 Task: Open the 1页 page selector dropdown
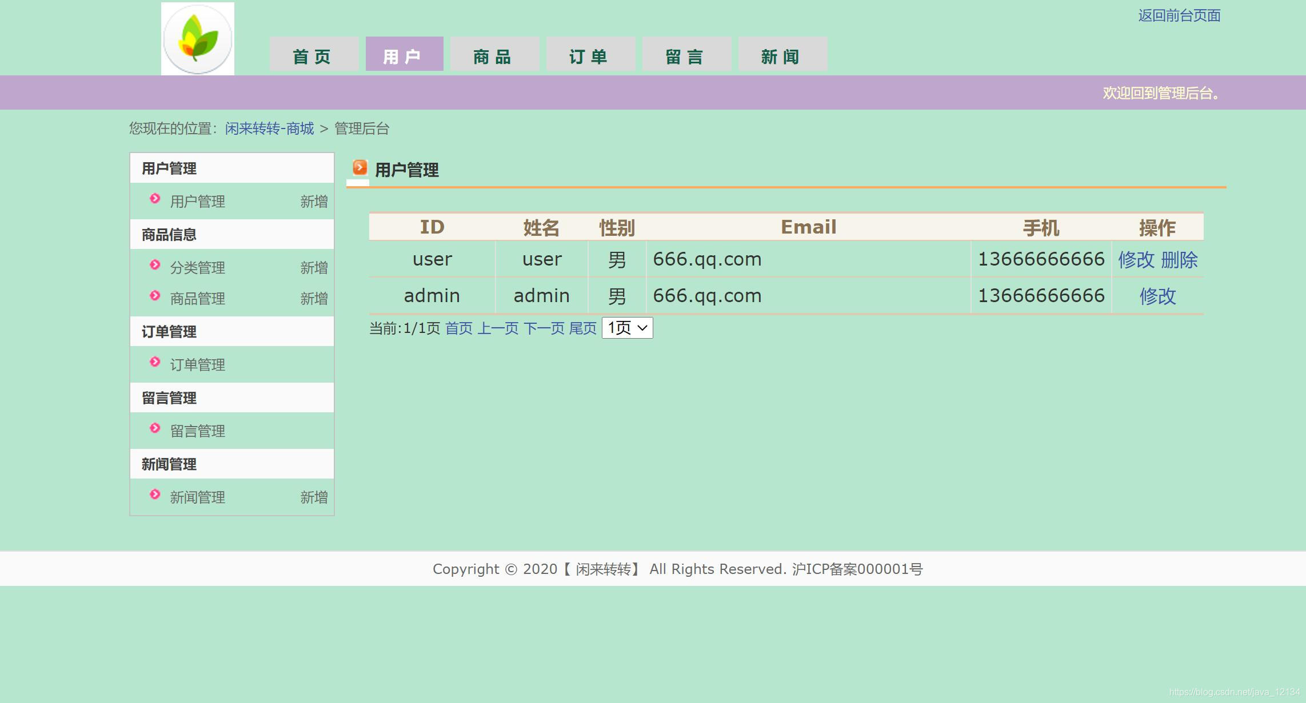click(627, 328)
